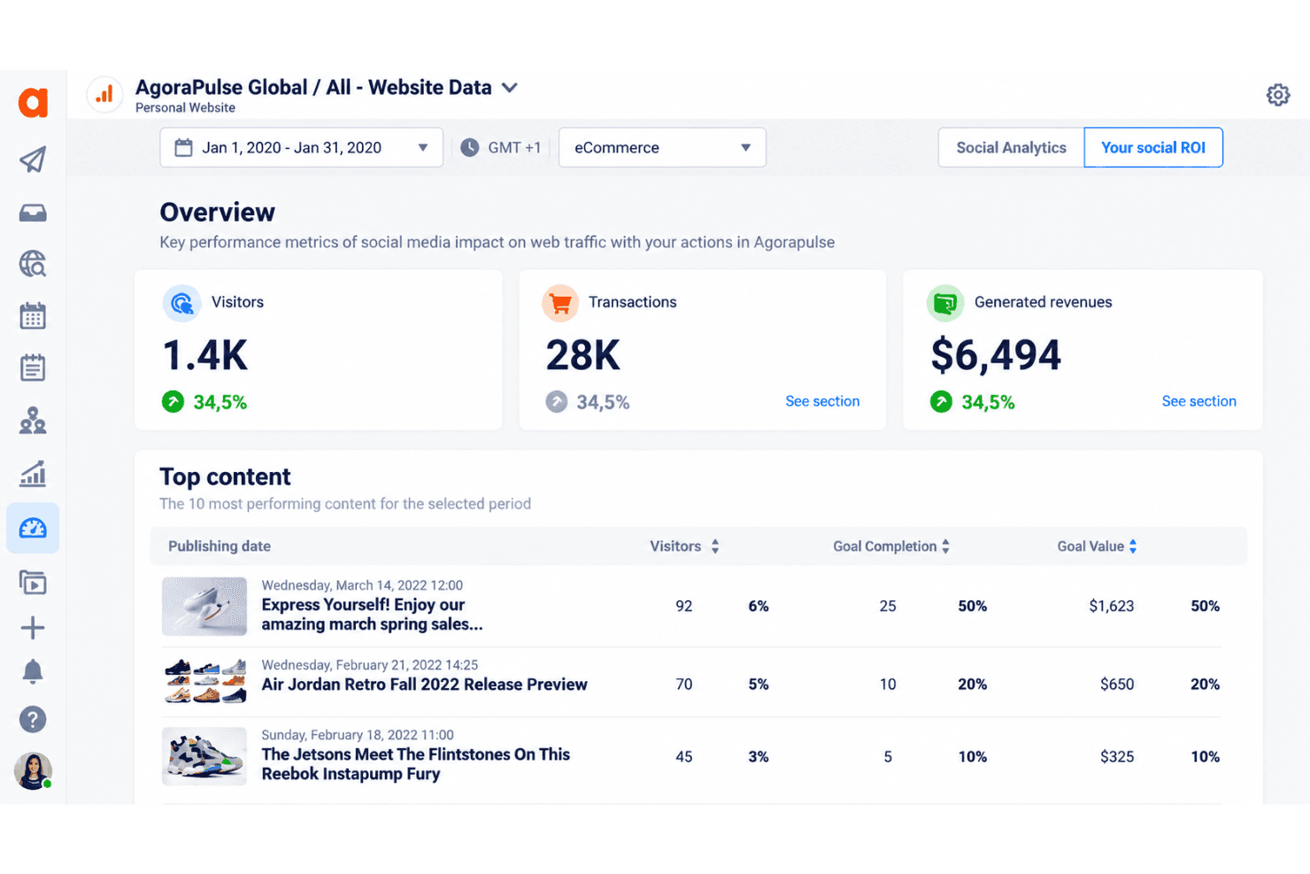The width and height of the screenshot is (1310, 874).
Task: Click the plus add icon in sidebar
Action: pyautogui.click(x=33, y=628)
